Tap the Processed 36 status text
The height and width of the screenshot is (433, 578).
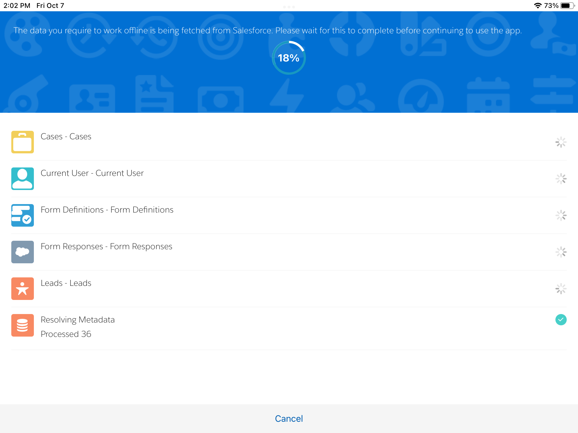[x=66, y=334]
